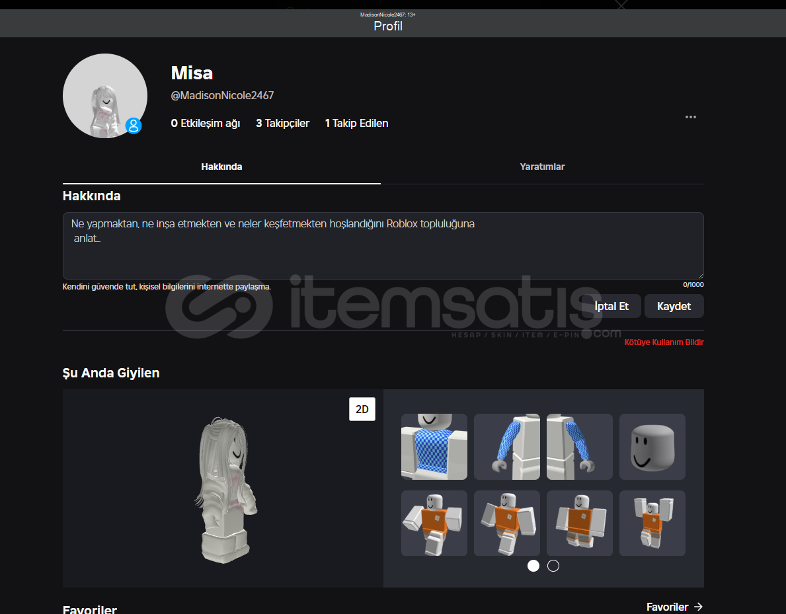Open the third orange-shirt animation item in bottom row
Screen dimensions: 786x614
point(580,523)
